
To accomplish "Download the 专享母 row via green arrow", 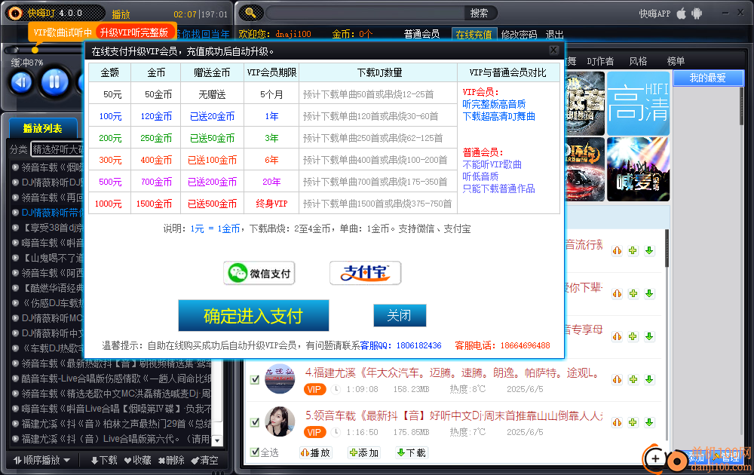I will (x=649, y=336).
